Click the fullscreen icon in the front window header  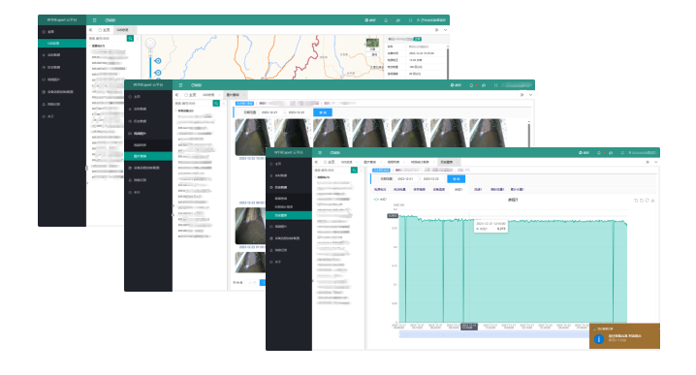622,153
